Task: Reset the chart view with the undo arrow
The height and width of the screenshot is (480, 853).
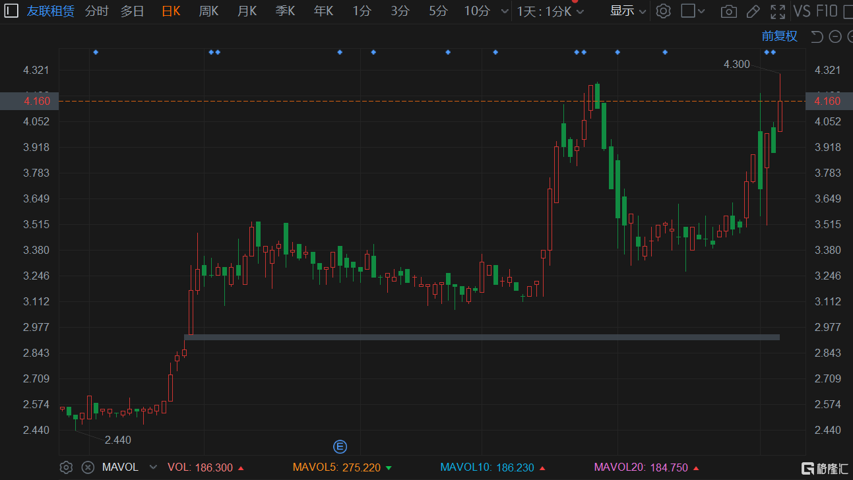Action: 817,36
